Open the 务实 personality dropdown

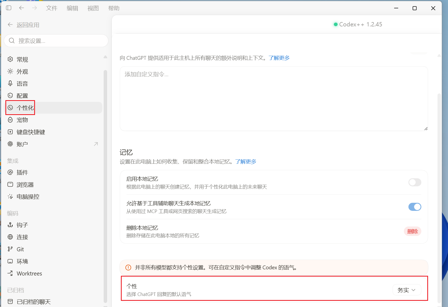coord(407,290)
